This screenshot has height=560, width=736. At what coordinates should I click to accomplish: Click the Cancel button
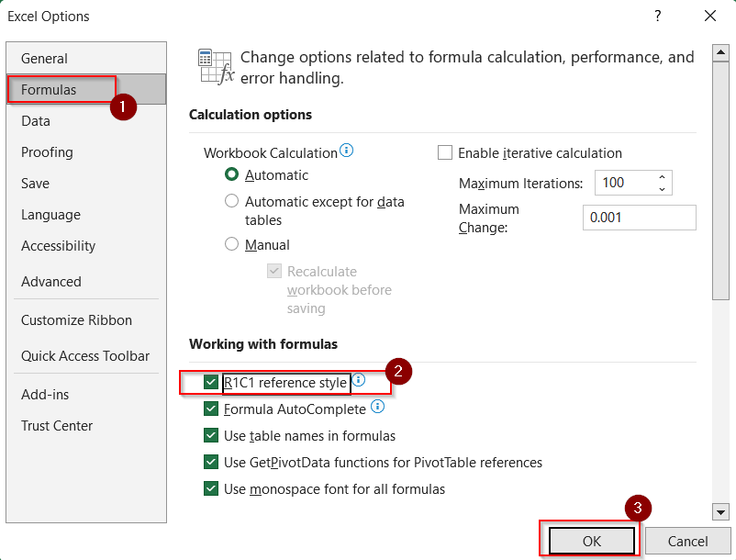click(687, 541)
